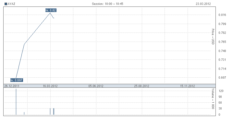Click the price line's last point
Image resolution: width=233 pixels, height=117 pixels.
point(54,18)
